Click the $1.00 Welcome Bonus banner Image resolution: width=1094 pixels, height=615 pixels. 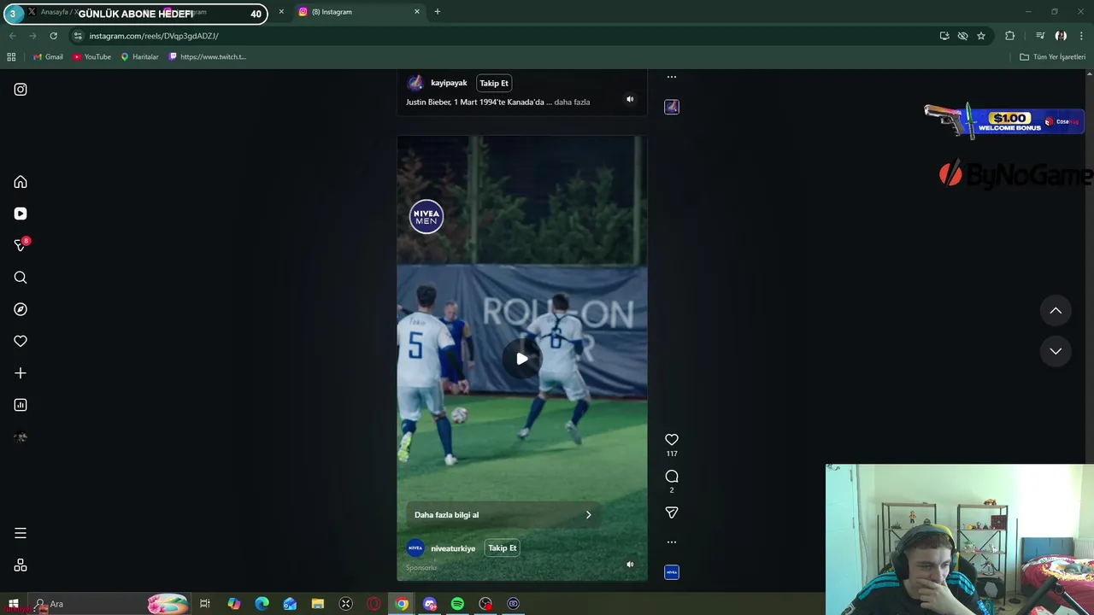(x=1003, y=121)
